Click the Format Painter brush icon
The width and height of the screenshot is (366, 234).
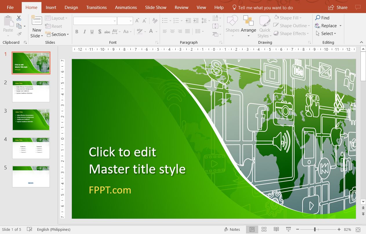tap(19, 34)
